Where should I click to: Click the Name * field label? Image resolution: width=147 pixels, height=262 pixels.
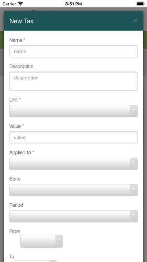pyautogui.click(x=17, y=40)
